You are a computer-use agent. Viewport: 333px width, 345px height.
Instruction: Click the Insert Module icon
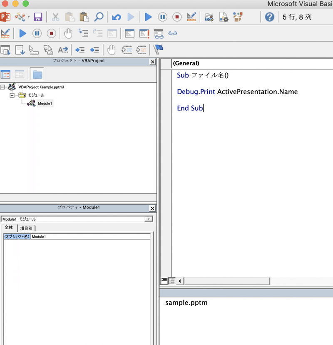tap(20, 17)
